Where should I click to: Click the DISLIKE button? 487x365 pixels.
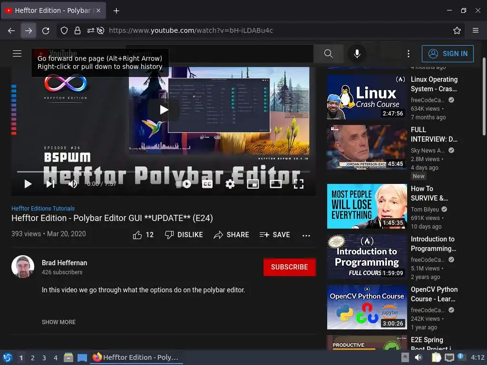click(x=184, y=235)
